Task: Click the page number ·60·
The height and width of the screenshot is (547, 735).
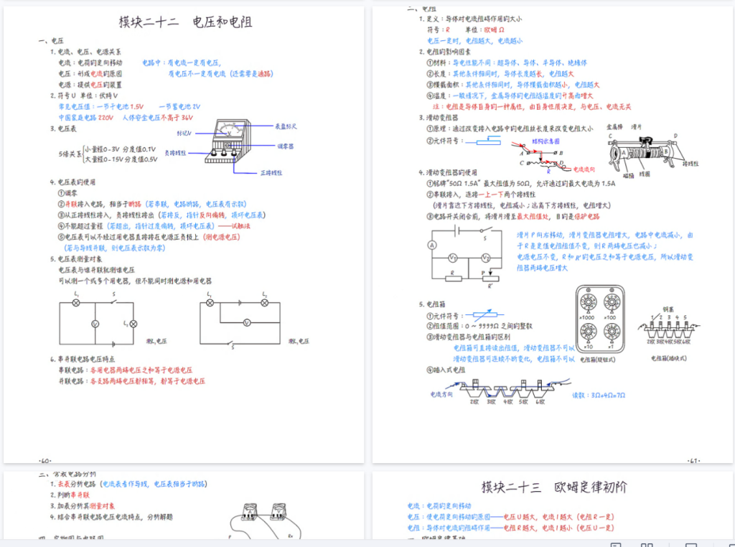Action: (45, 461)
